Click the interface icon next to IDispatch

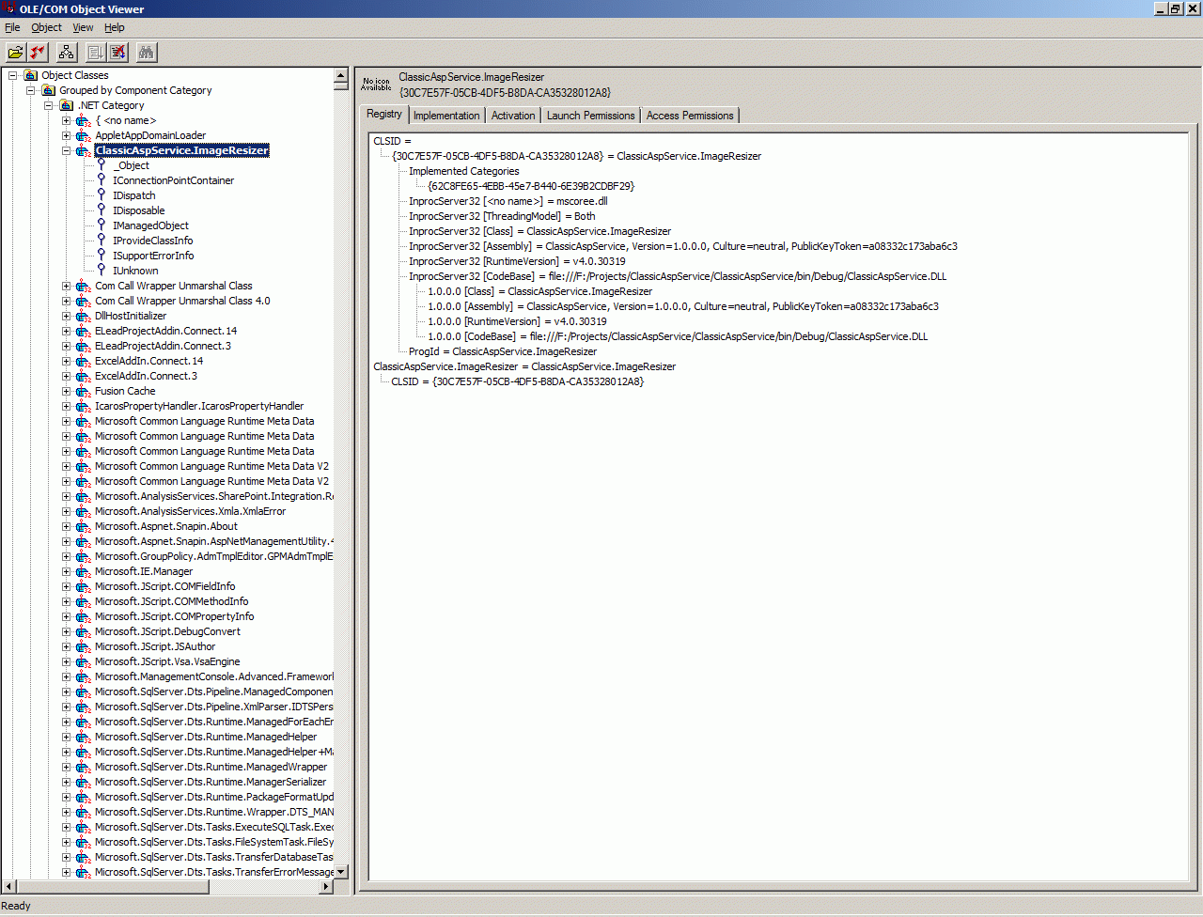pyautogui.click(x=102, y=195)
